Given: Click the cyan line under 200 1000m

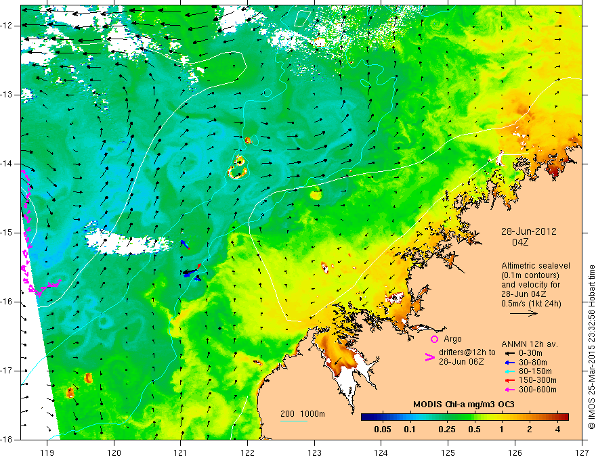Looking at the screenshot, I should (x=294, y=421).
